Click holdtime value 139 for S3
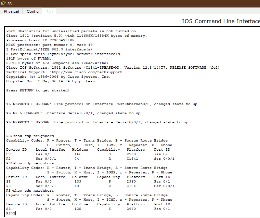260x218 pixels. pyautogui.click(x=78, y=182)
